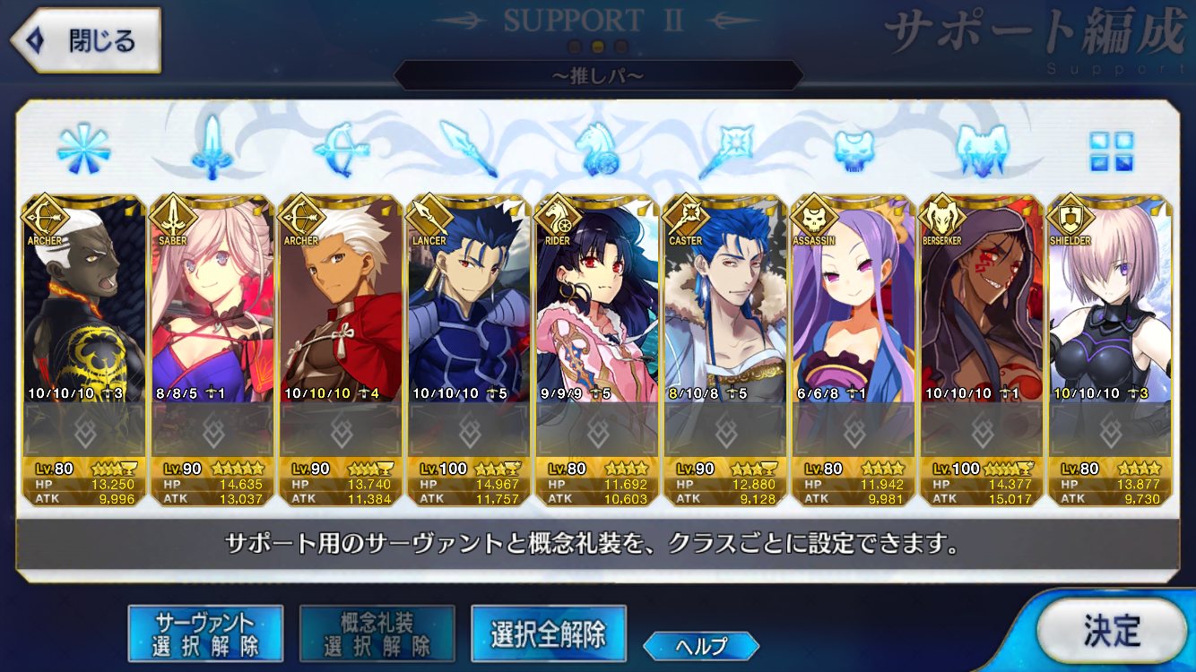Open the Saber Musashi servant card
Image resolution: width=1196 pixels, height=672 pixels.
coord(212,350)
